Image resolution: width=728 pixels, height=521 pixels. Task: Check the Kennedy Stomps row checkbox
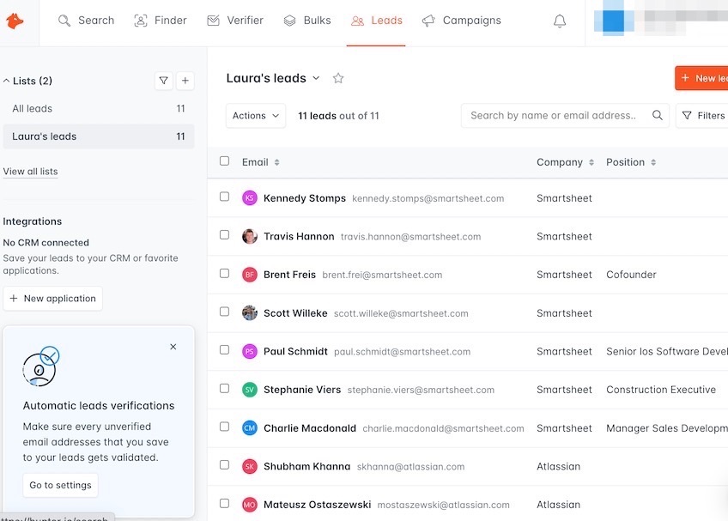click(224, 197)
